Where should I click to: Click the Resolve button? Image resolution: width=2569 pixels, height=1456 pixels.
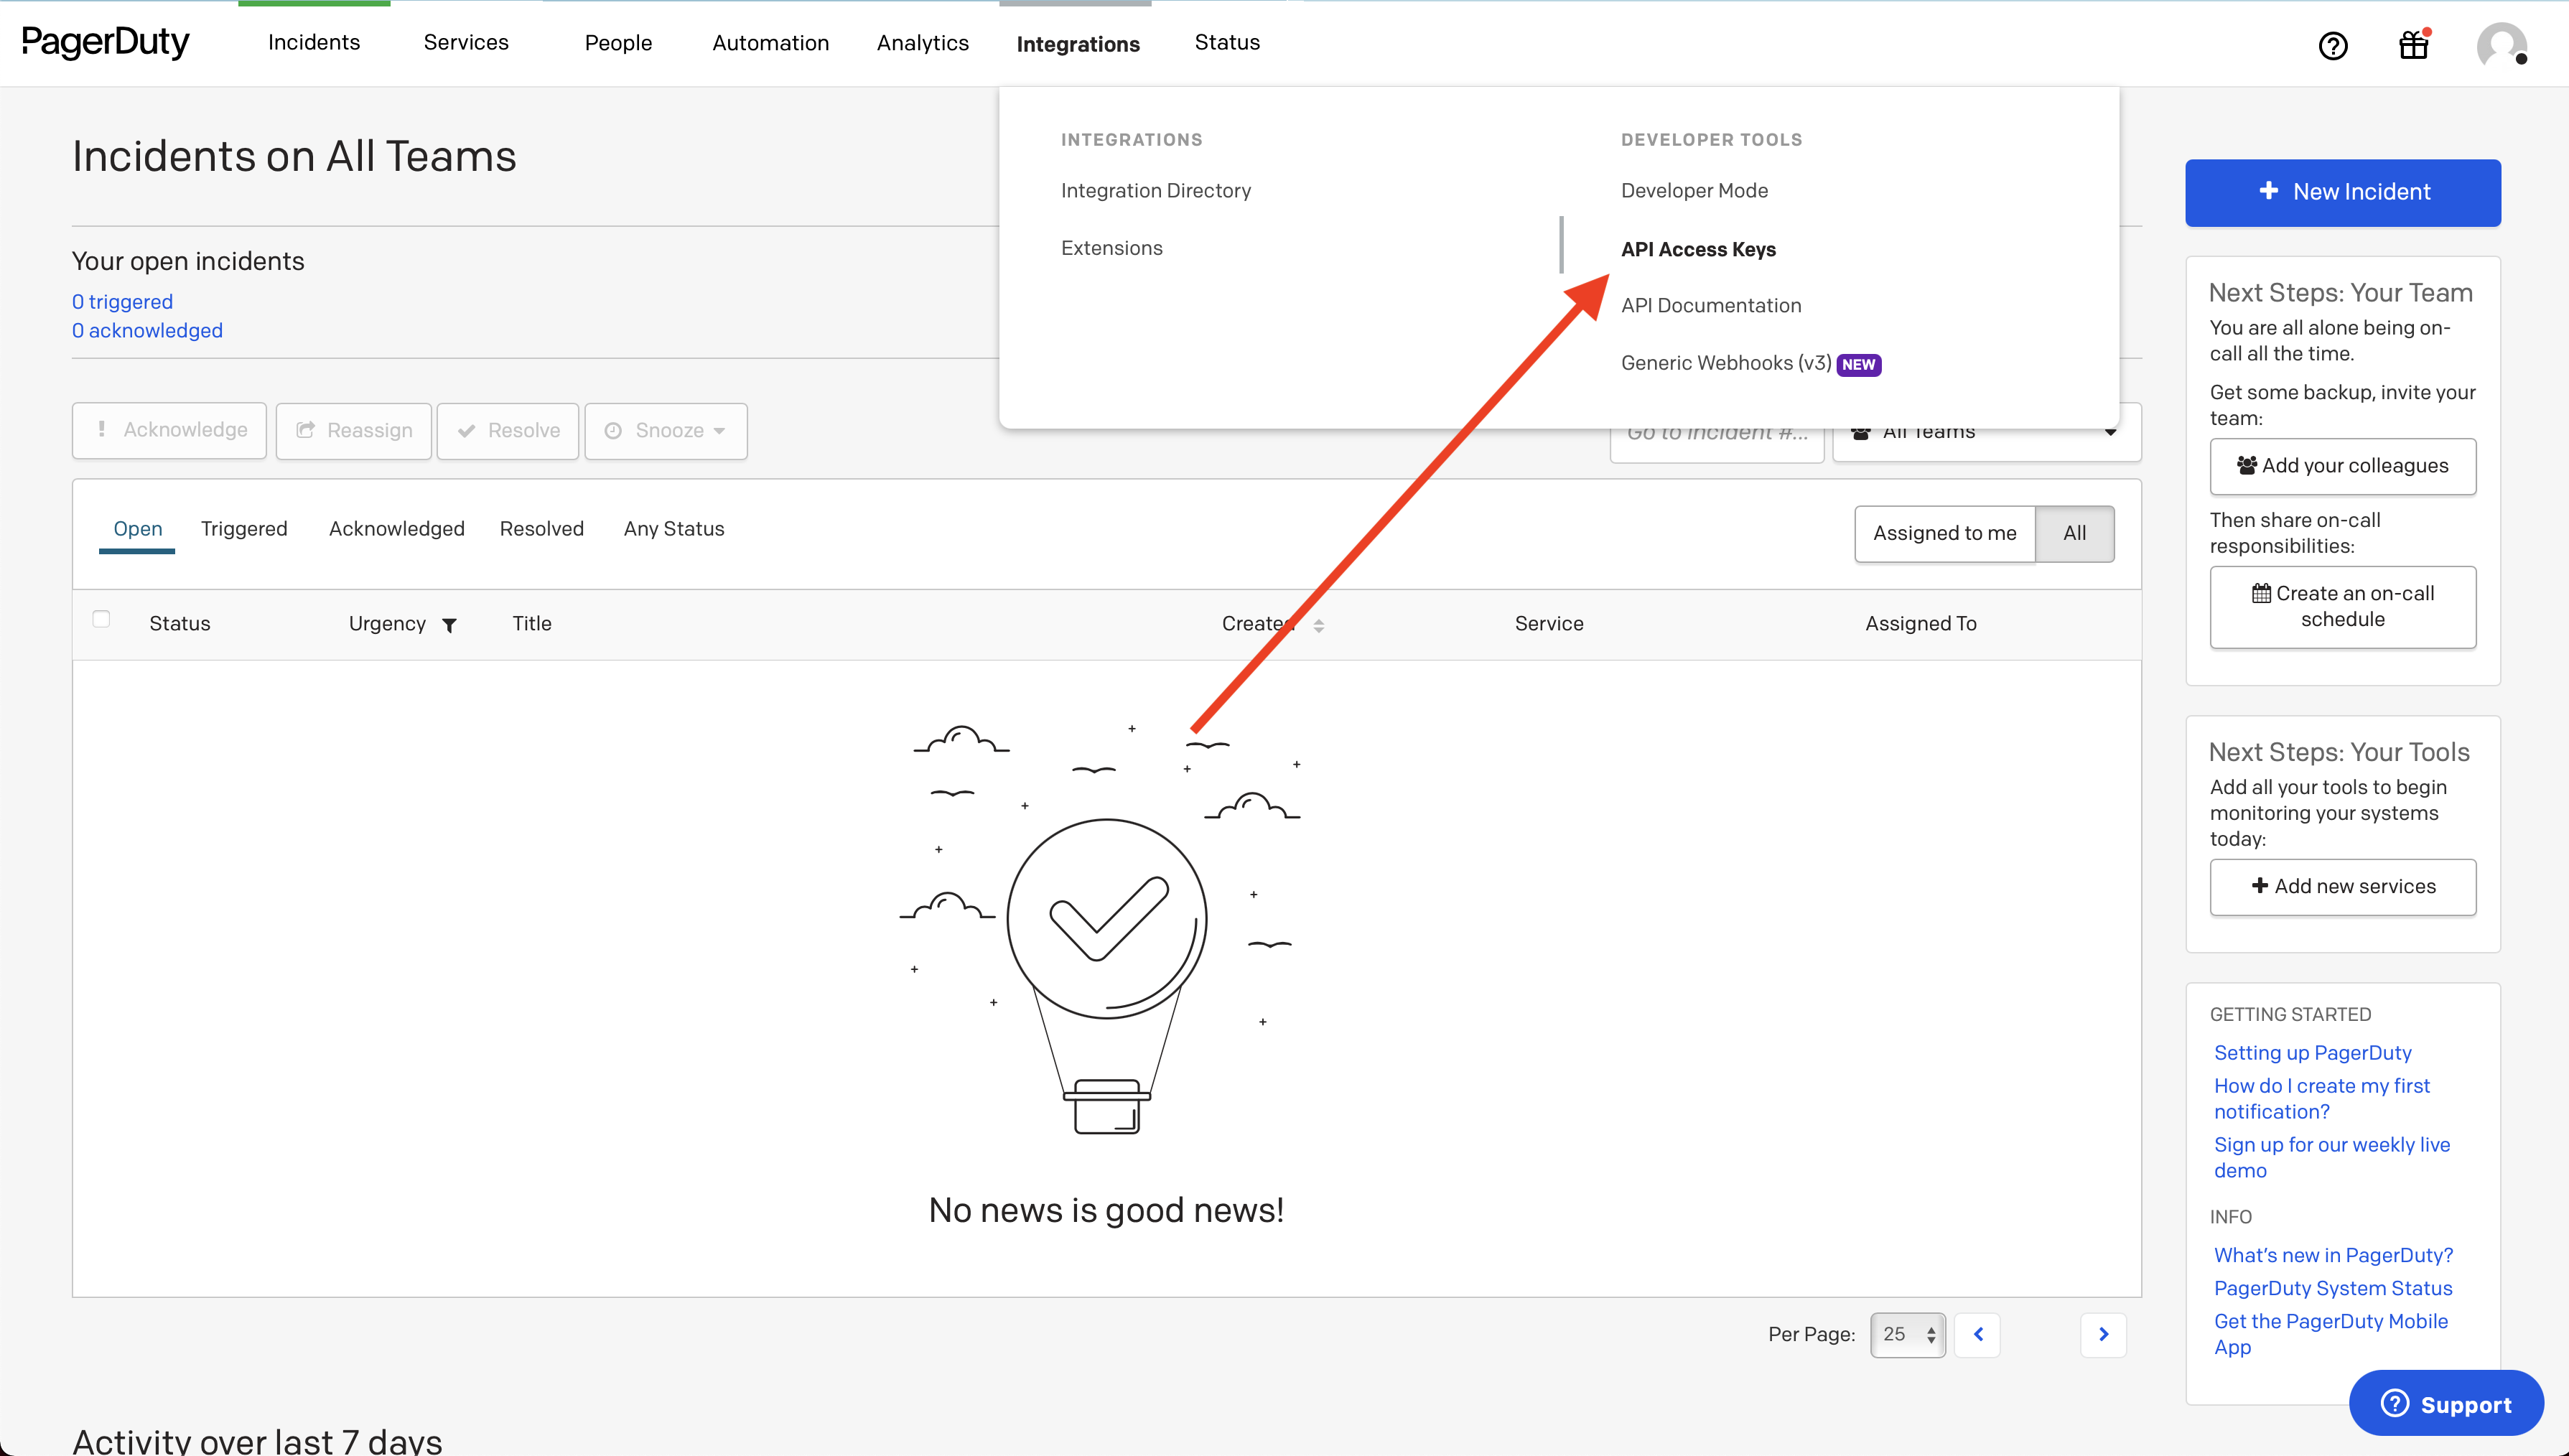(507, 431)
